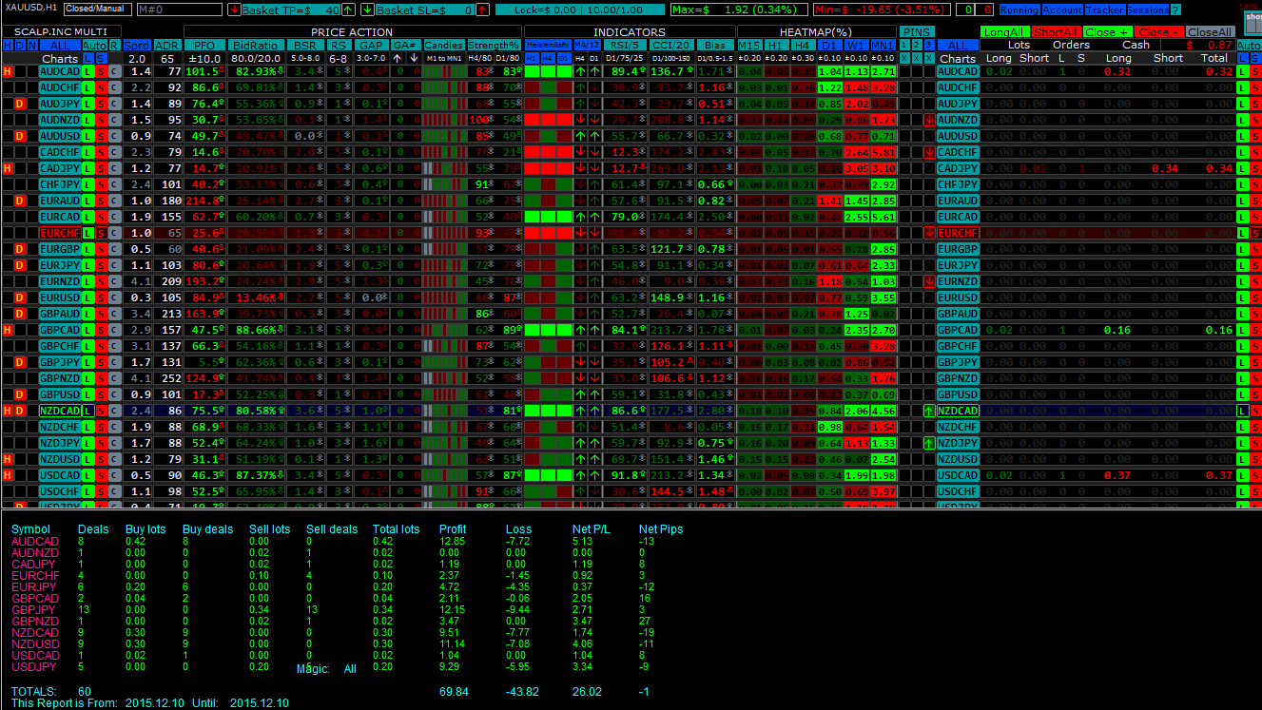Click the EURCHF symbol button in the left panel

60,233
